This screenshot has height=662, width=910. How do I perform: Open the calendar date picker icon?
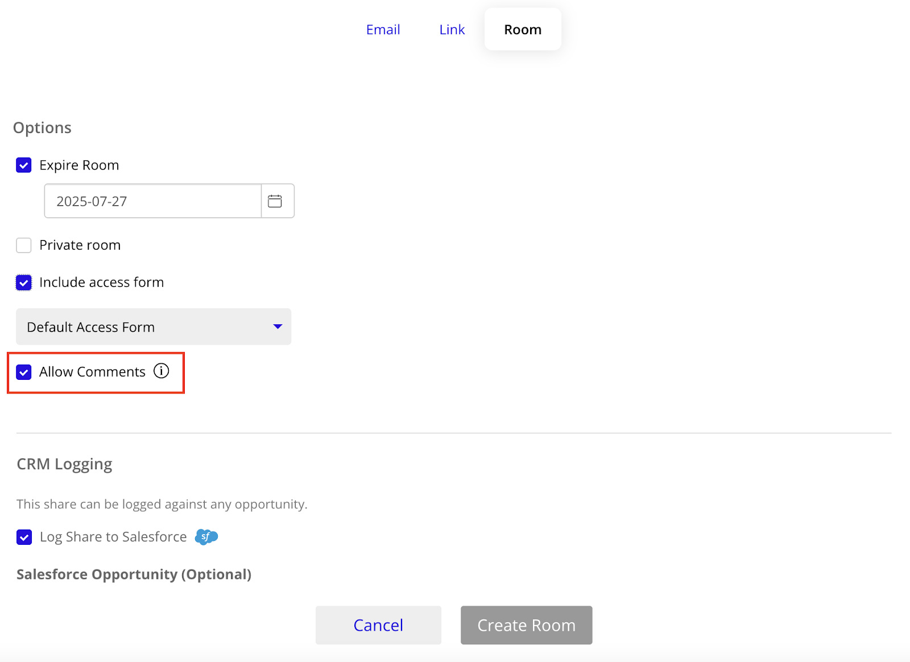pyautogui.click(x=275, y=201)
